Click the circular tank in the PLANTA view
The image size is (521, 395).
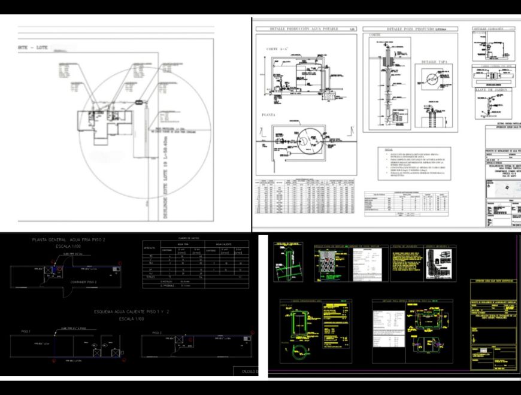[x=310, y=141]
